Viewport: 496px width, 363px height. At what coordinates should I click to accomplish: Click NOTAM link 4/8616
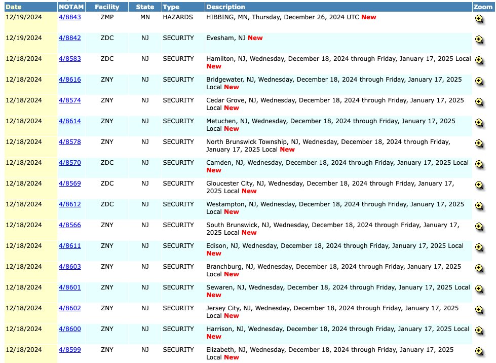point(70,80)
